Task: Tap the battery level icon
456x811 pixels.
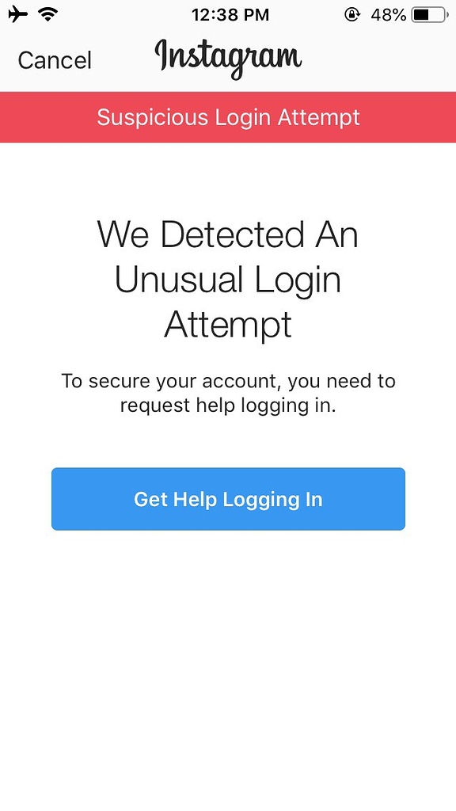Action: click(x=430, y=15)
